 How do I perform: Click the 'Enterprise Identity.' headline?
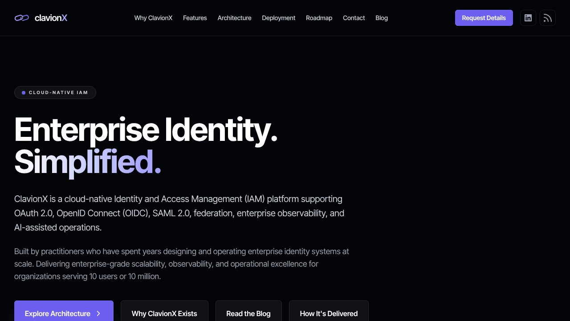[146, 130]
